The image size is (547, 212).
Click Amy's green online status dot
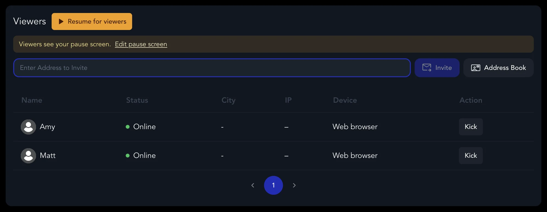tap(127, 127)
